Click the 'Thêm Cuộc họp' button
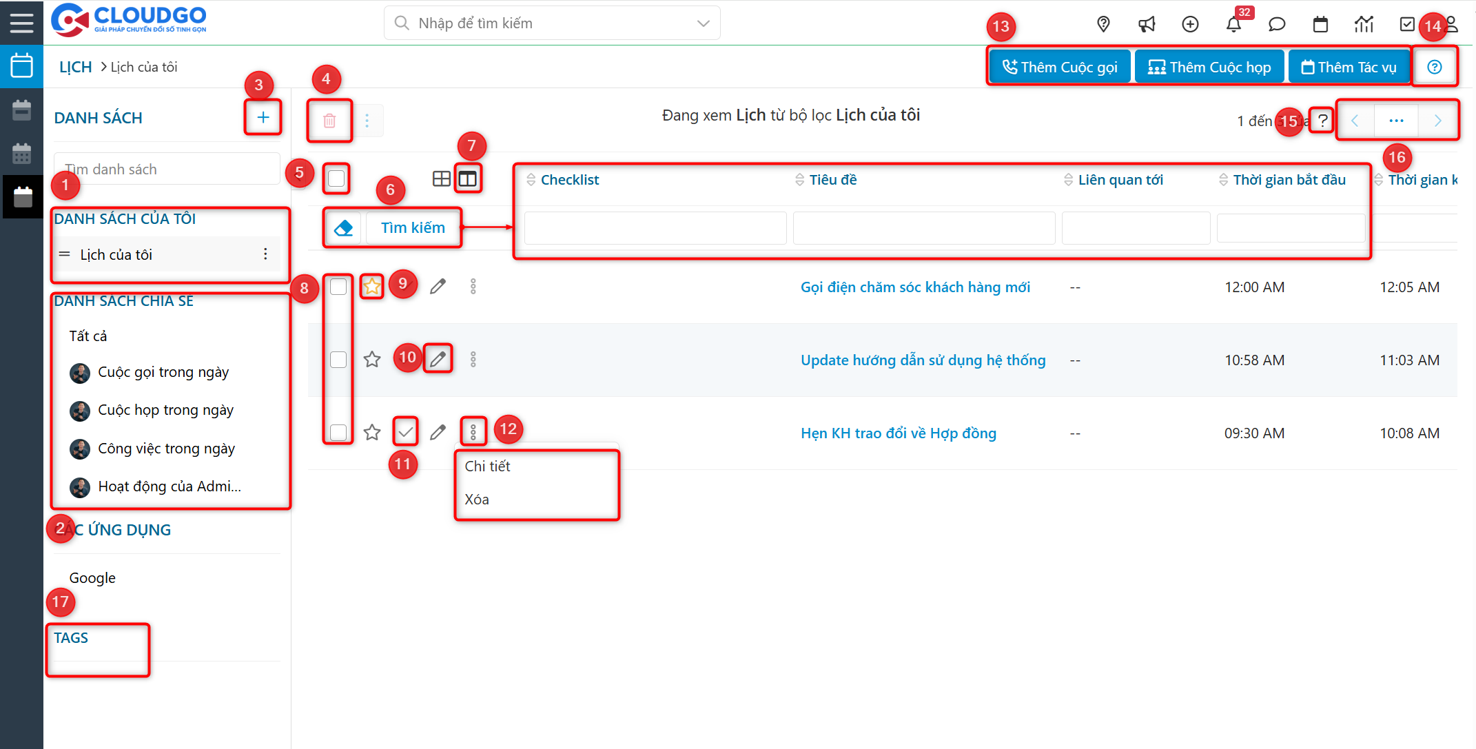The image size is (1476, 749). click(x=1209, y=66)
